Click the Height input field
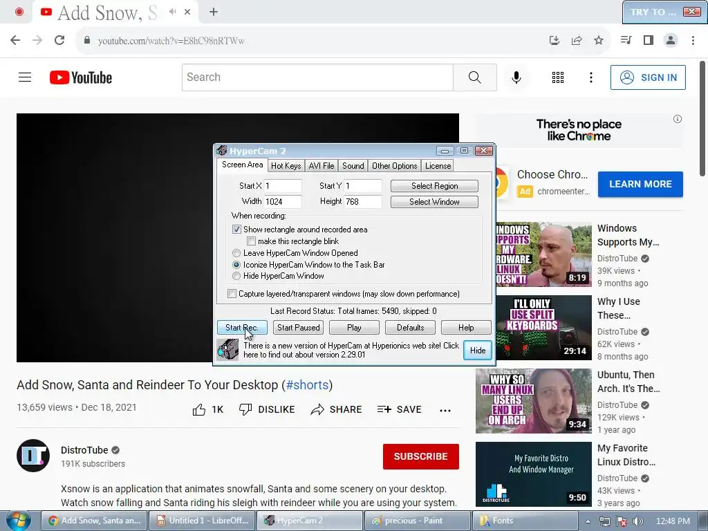 363,201
